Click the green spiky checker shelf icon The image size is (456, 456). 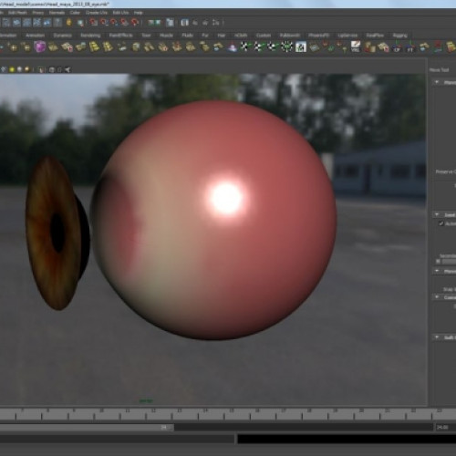286,47
